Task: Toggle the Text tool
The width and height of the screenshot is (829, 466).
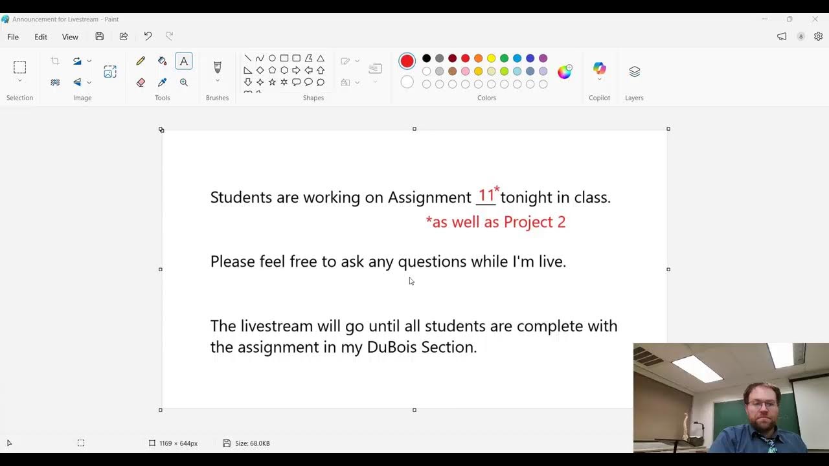Action: (x=184, y=61)
